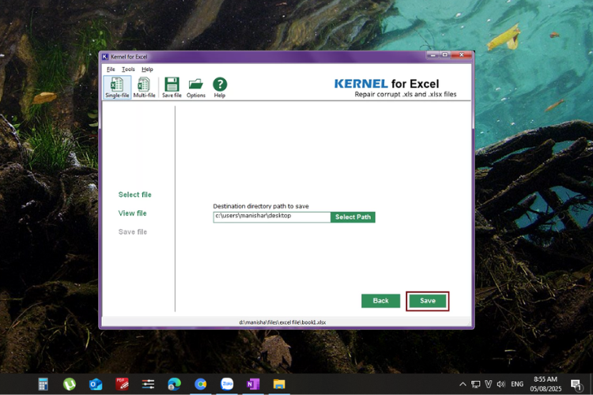Go to the Select file step
Screen dimensions: 593x395
tap(134, 194)
